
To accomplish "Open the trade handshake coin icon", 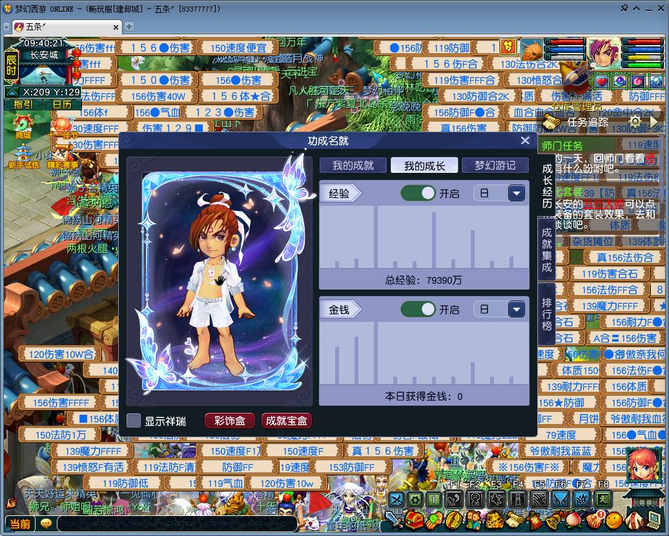I will [453, 520].
